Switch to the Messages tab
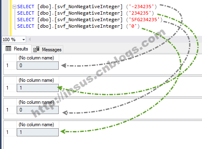 [47, 50]
